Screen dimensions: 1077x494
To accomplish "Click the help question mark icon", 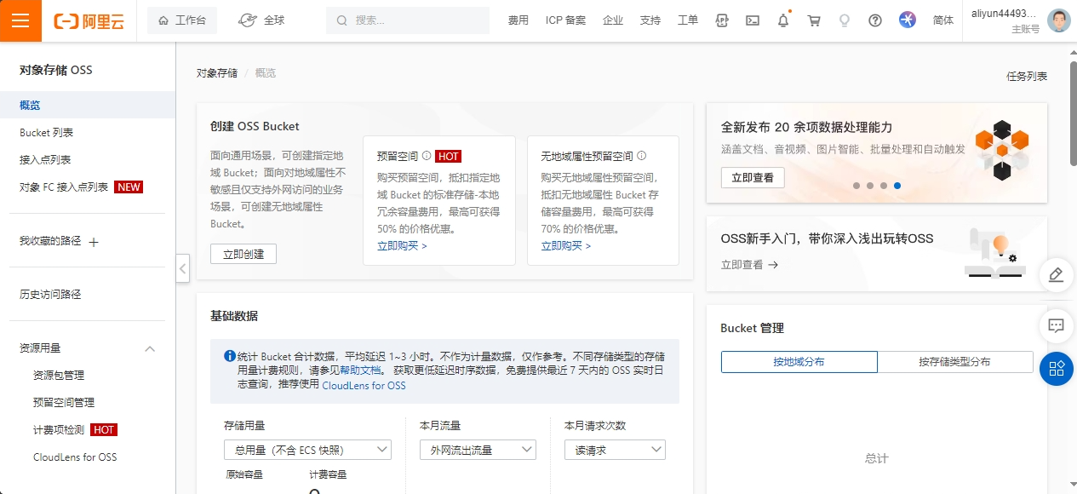I will pyautogui.click(x=875, y=20).
